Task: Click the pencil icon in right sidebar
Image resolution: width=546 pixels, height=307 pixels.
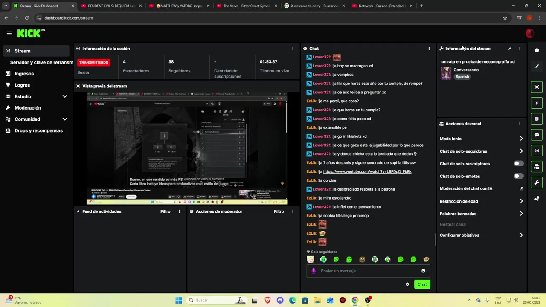Action: click(x=537, y=66)
